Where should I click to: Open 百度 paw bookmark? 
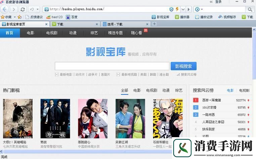(72, 17)
